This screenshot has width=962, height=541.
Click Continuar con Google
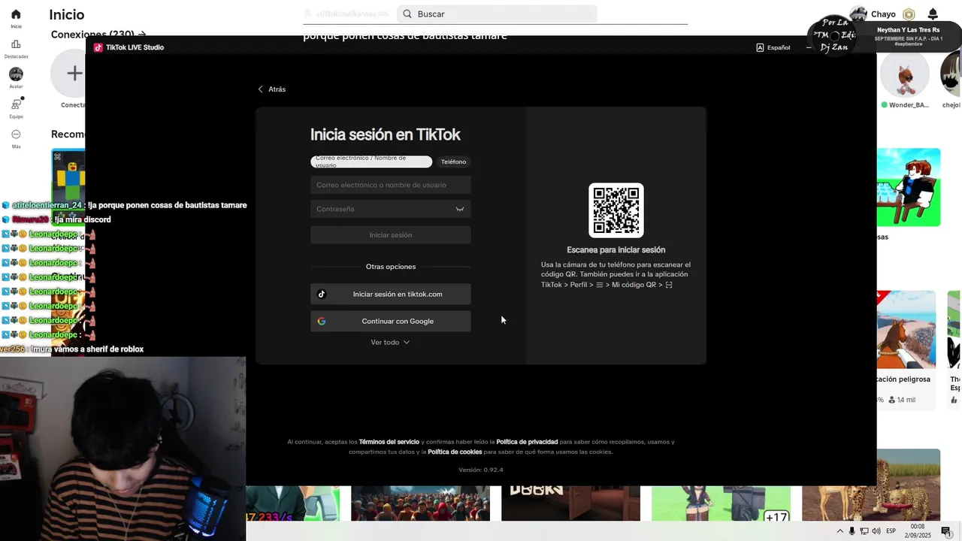[x=391, y=321]
